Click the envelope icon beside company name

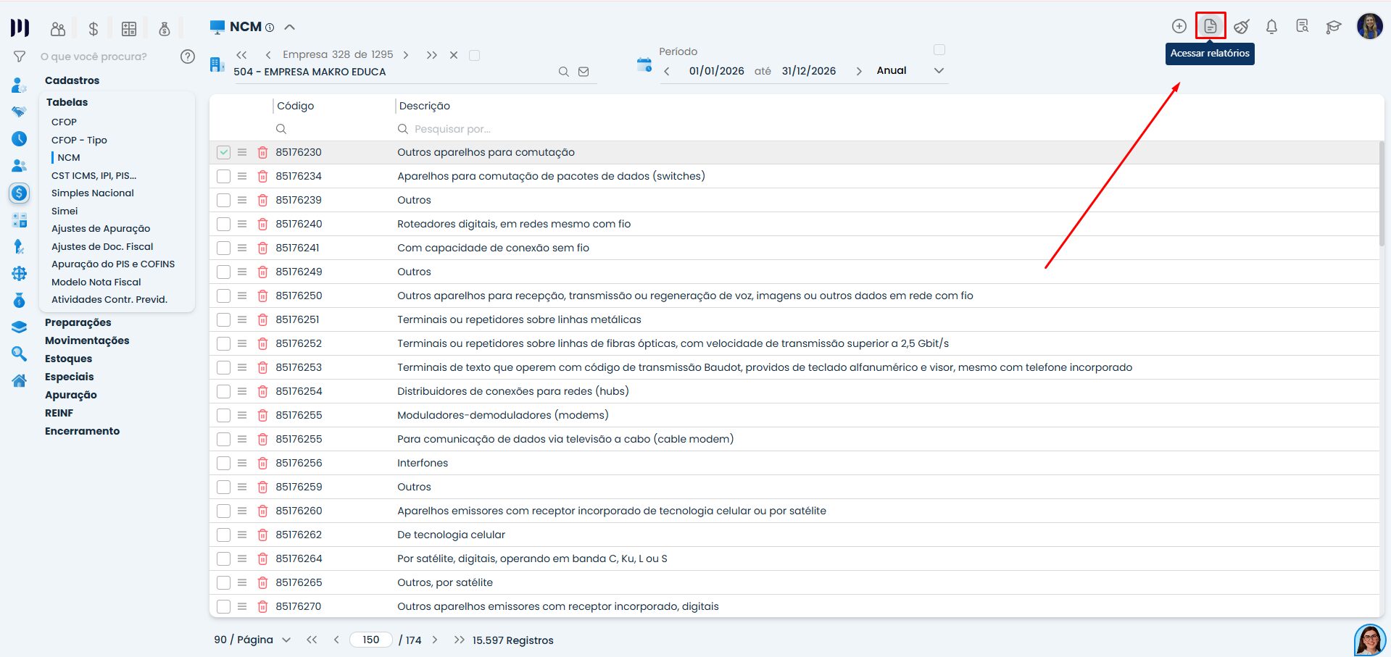[584, 72]
